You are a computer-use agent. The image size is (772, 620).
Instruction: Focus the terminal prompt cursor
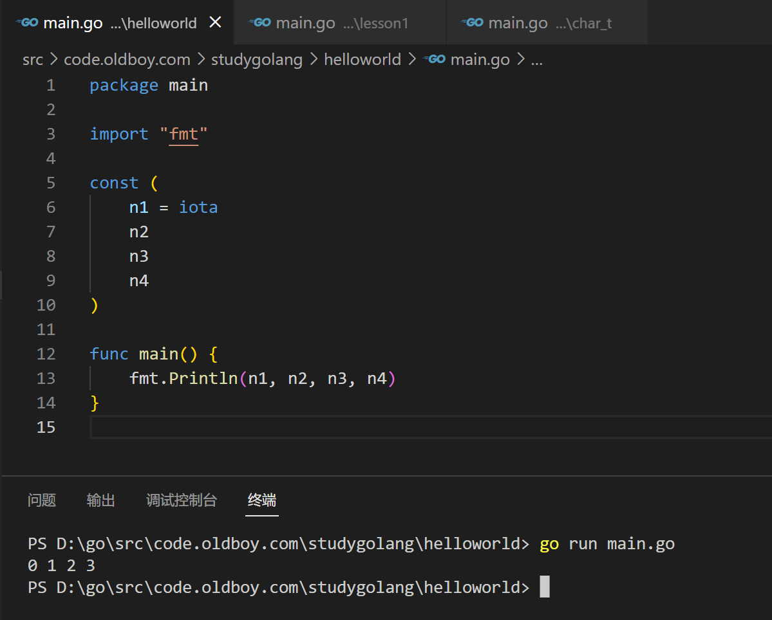coord(545,587)
